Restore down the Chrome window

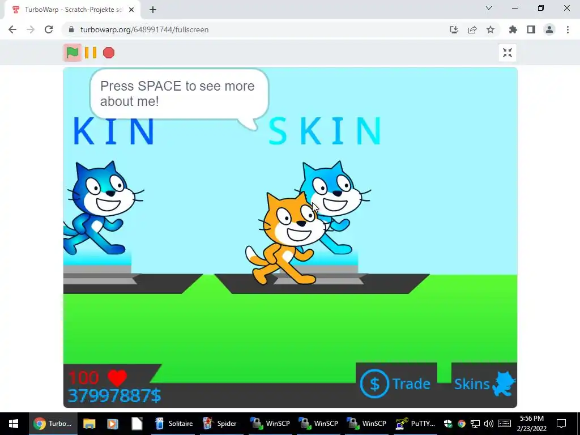click(541, 8)
